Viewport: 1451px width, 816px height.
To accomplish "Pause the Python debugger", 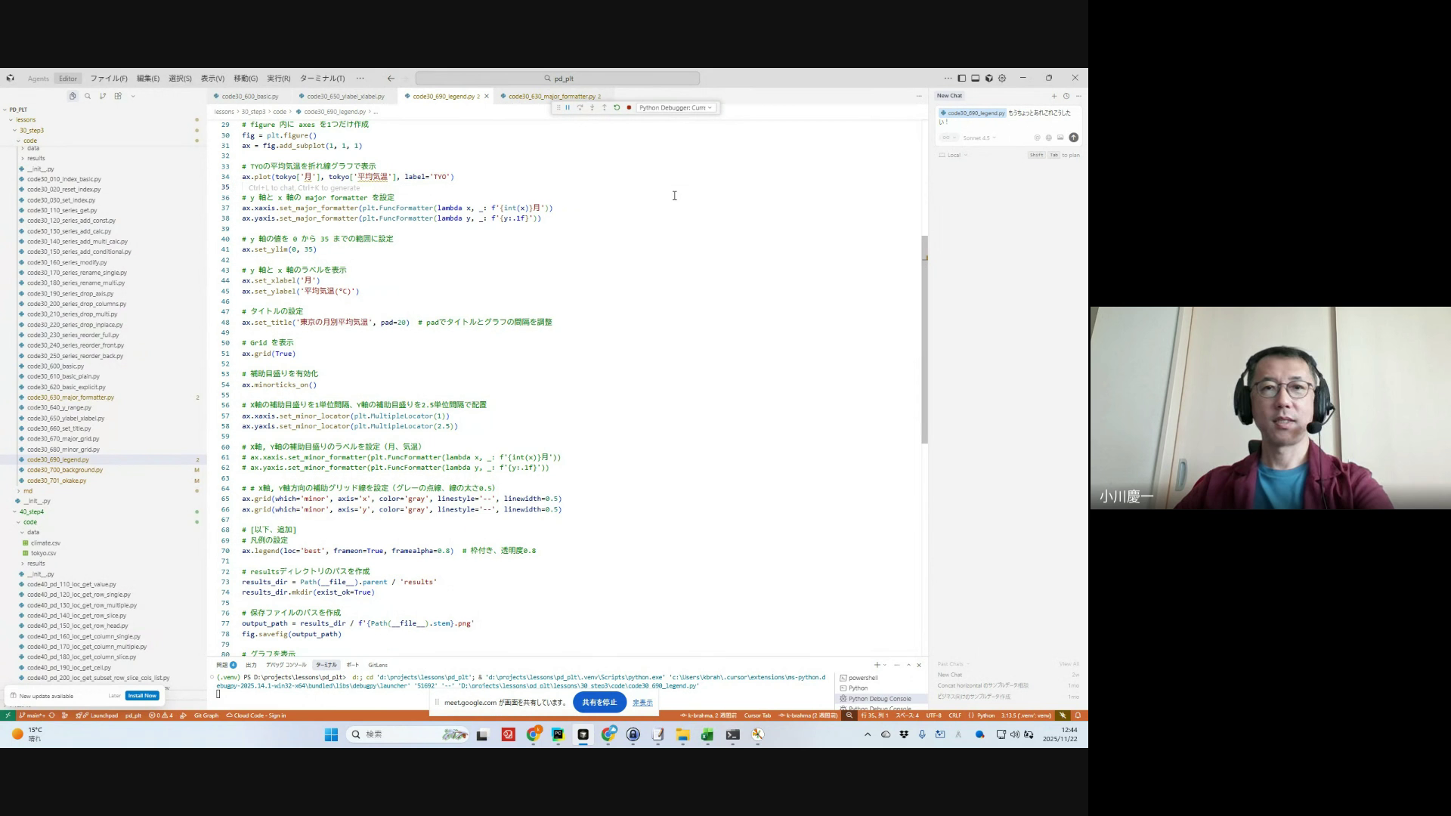I will pyautogui.click(x=568, y=108).
